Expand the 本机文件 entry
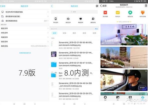Image resolution: width=148 pixels, height=105 pixels. coord(24,33)
